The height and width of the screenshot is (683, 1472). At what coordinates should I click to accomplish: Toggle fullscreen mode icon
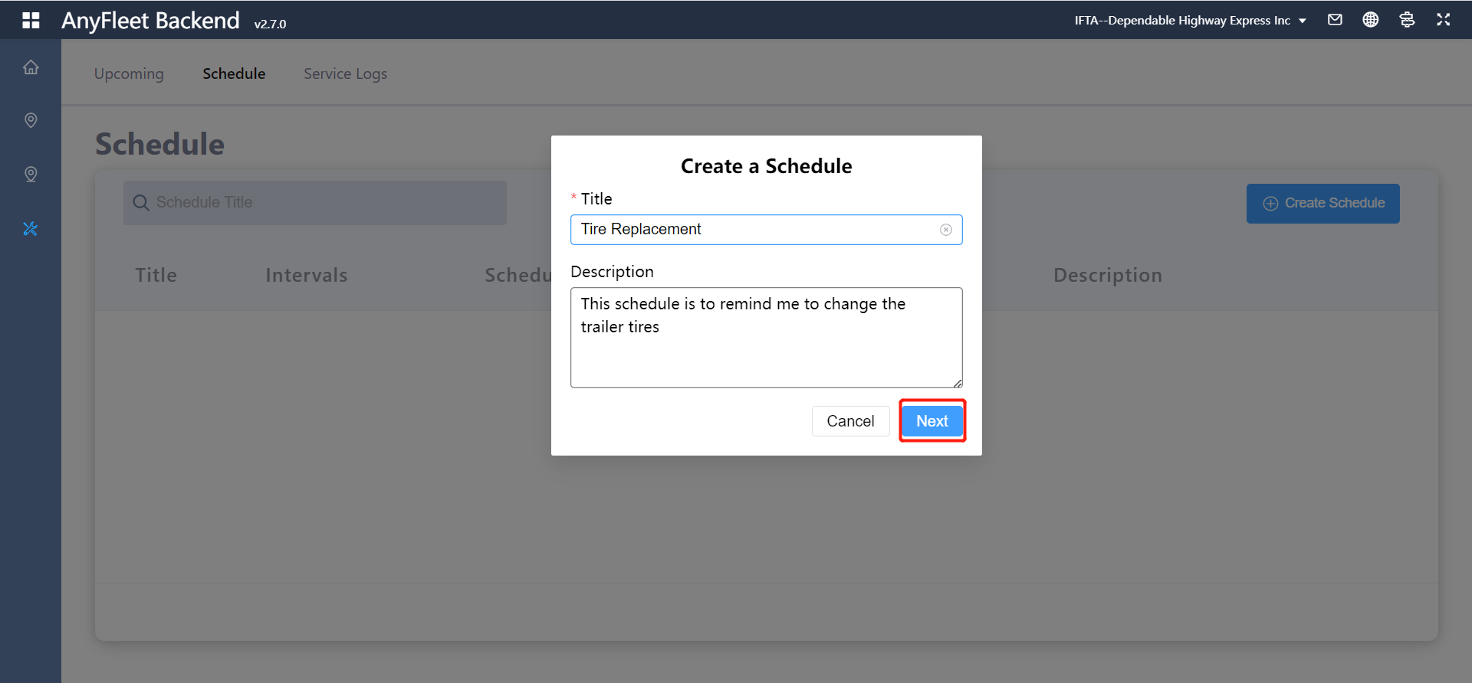coord(1443,20)
